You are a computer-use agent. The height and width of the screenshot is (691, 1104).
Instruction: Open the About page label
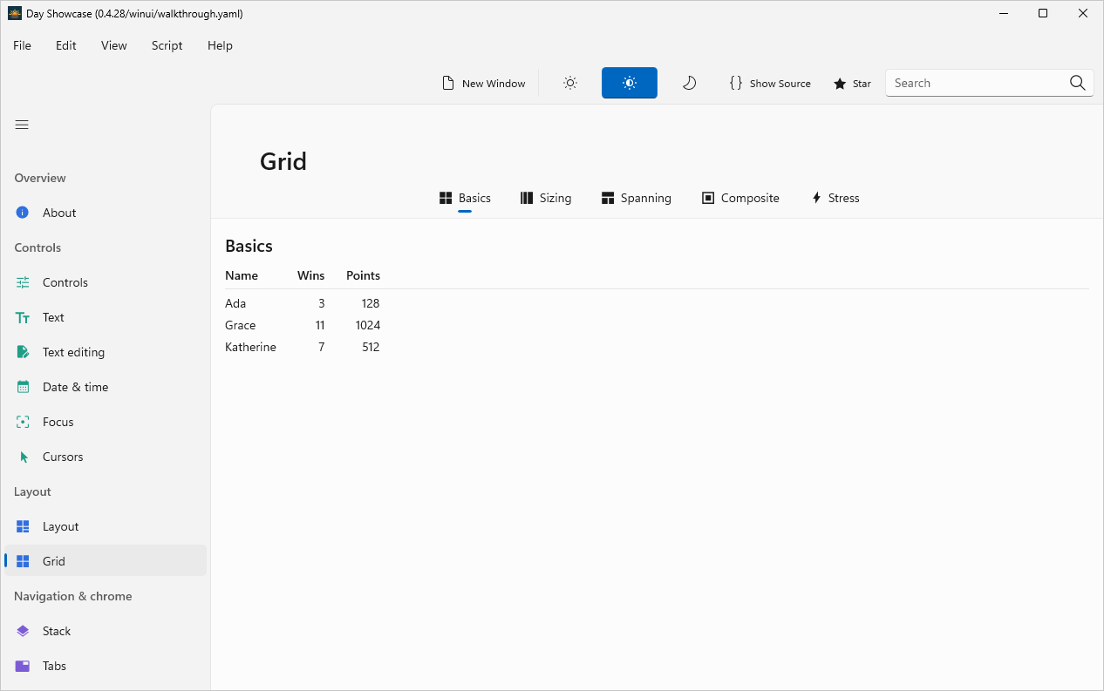pyautogui.click(x=59, y=213)
